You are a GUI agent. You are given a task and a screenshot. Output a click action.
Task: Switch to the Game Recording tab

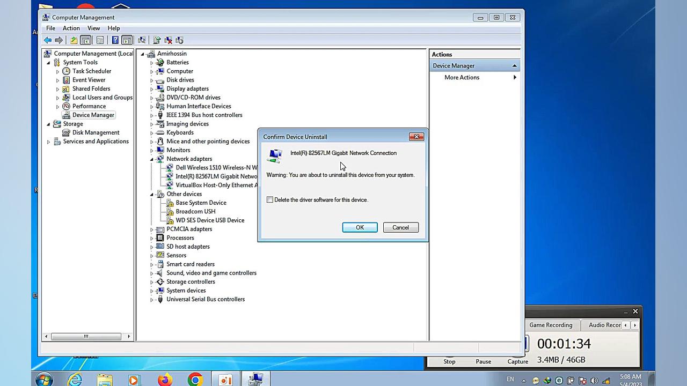click(551, 325)
